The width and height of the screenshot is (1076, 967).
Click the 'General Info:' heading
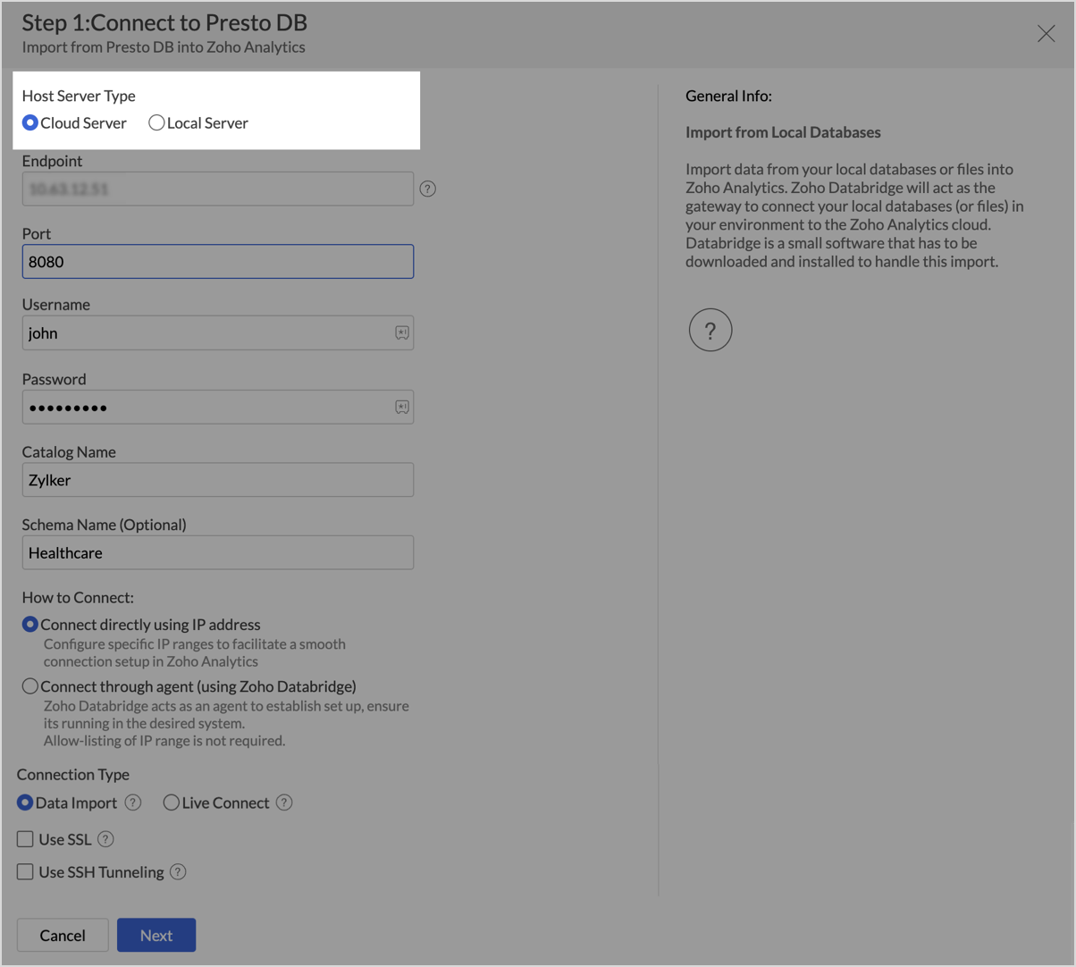click(728, 96)
